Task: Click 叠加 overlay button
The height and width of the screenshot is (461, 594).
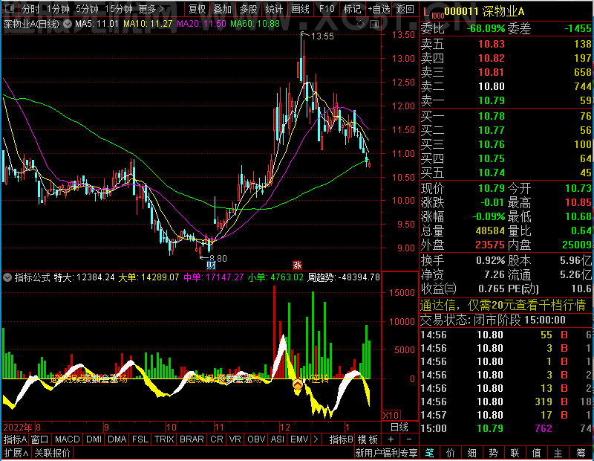Action: pyautogui.click(x=222, y=9)
